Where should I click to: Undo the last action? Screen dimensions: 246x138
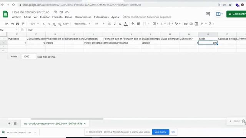click(x=7, y=24)
